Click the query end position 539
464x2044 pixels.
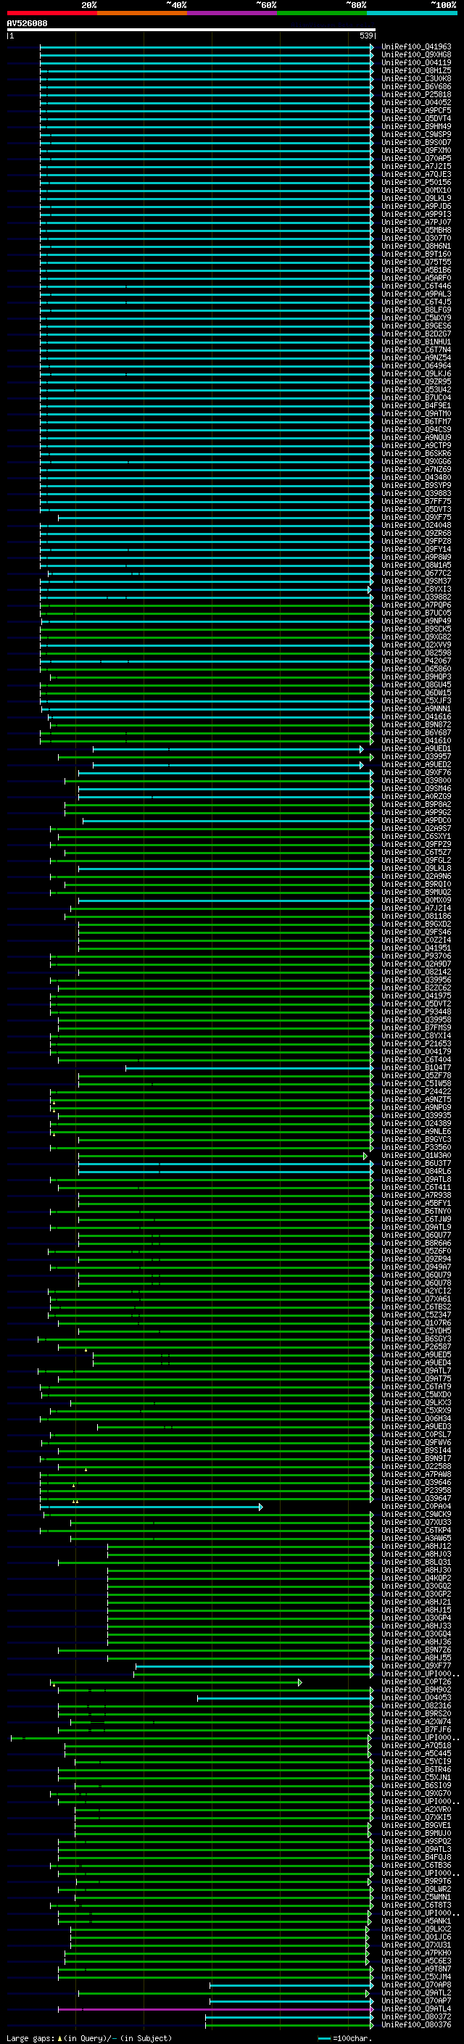pyautogui.click(x=366, y=36)
